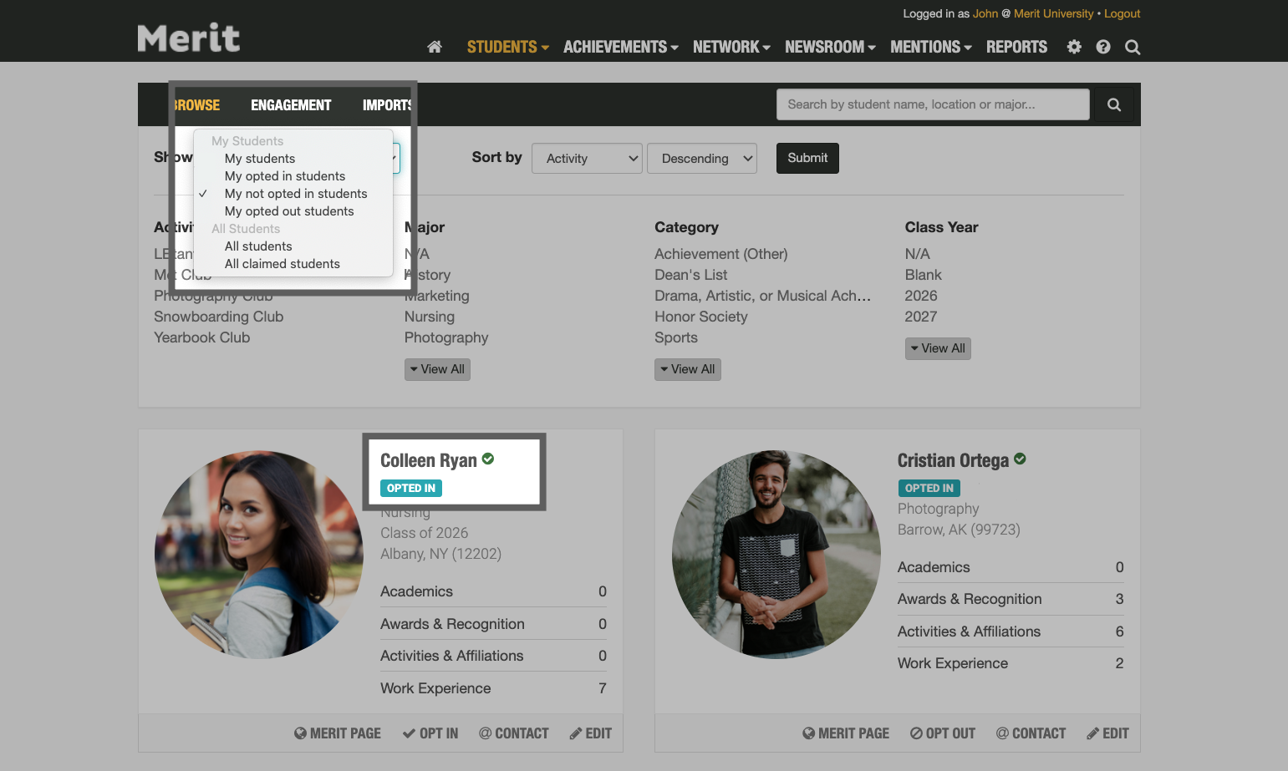This screenshot has width=1288, height=771.
Task: Click the verified checkmark beside Cristian Ortega
Action: pyautogui.click(x=1020, y=459)
